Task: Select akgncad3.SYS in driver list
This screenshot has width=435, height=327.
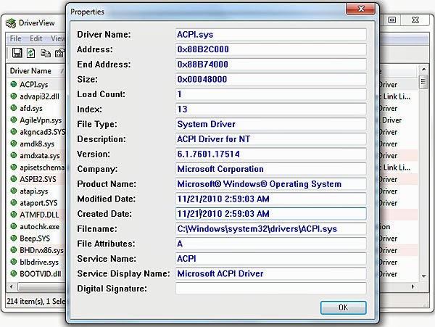Action: [43, 132]
